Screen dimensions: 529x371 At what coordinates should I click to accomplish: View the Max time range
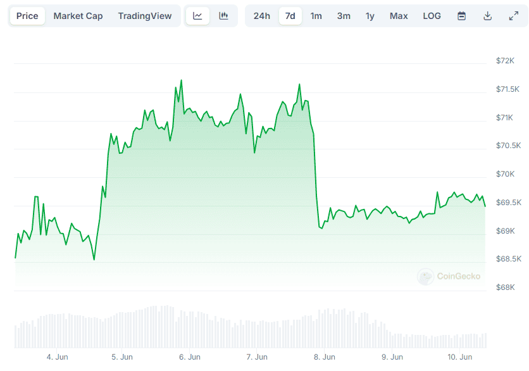[399, 16]
